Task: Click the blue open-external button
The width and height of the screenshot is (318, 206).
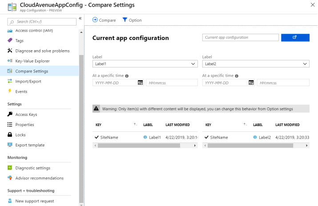Action: (295, 37)
